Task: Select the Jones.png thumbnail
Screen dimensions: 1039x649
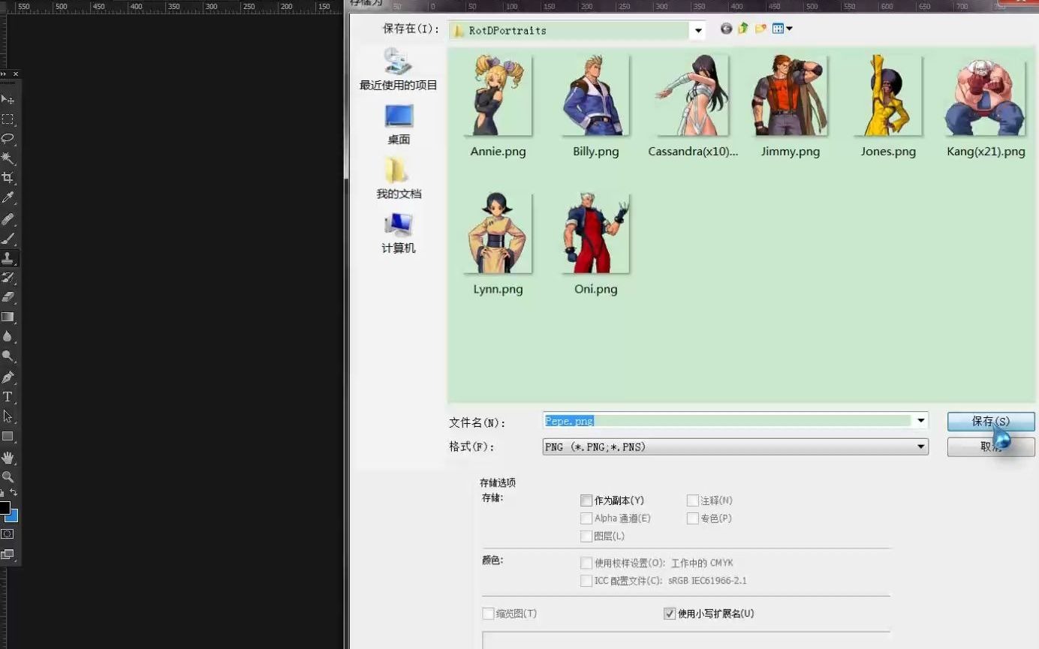Action: [x=888, y=95]
